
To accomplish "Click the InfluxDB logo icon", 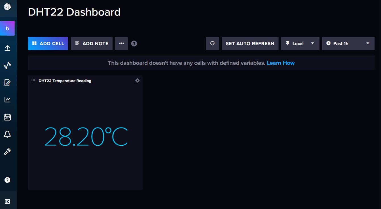I will click(x=7, y=7).
